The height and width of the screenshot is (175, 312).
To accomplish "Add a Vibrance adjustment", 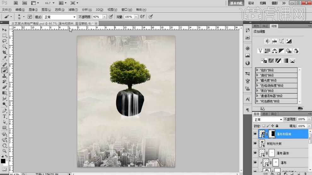I will click(x=260, y=51).
